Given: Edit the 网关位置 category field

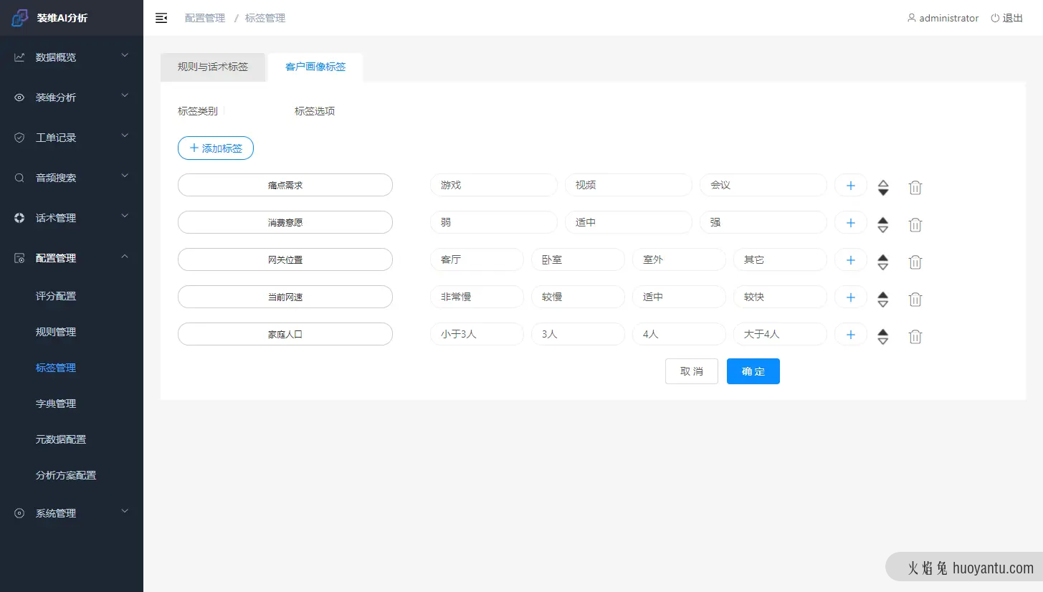Looking at the screenshot, I should [x=285, y=259].
